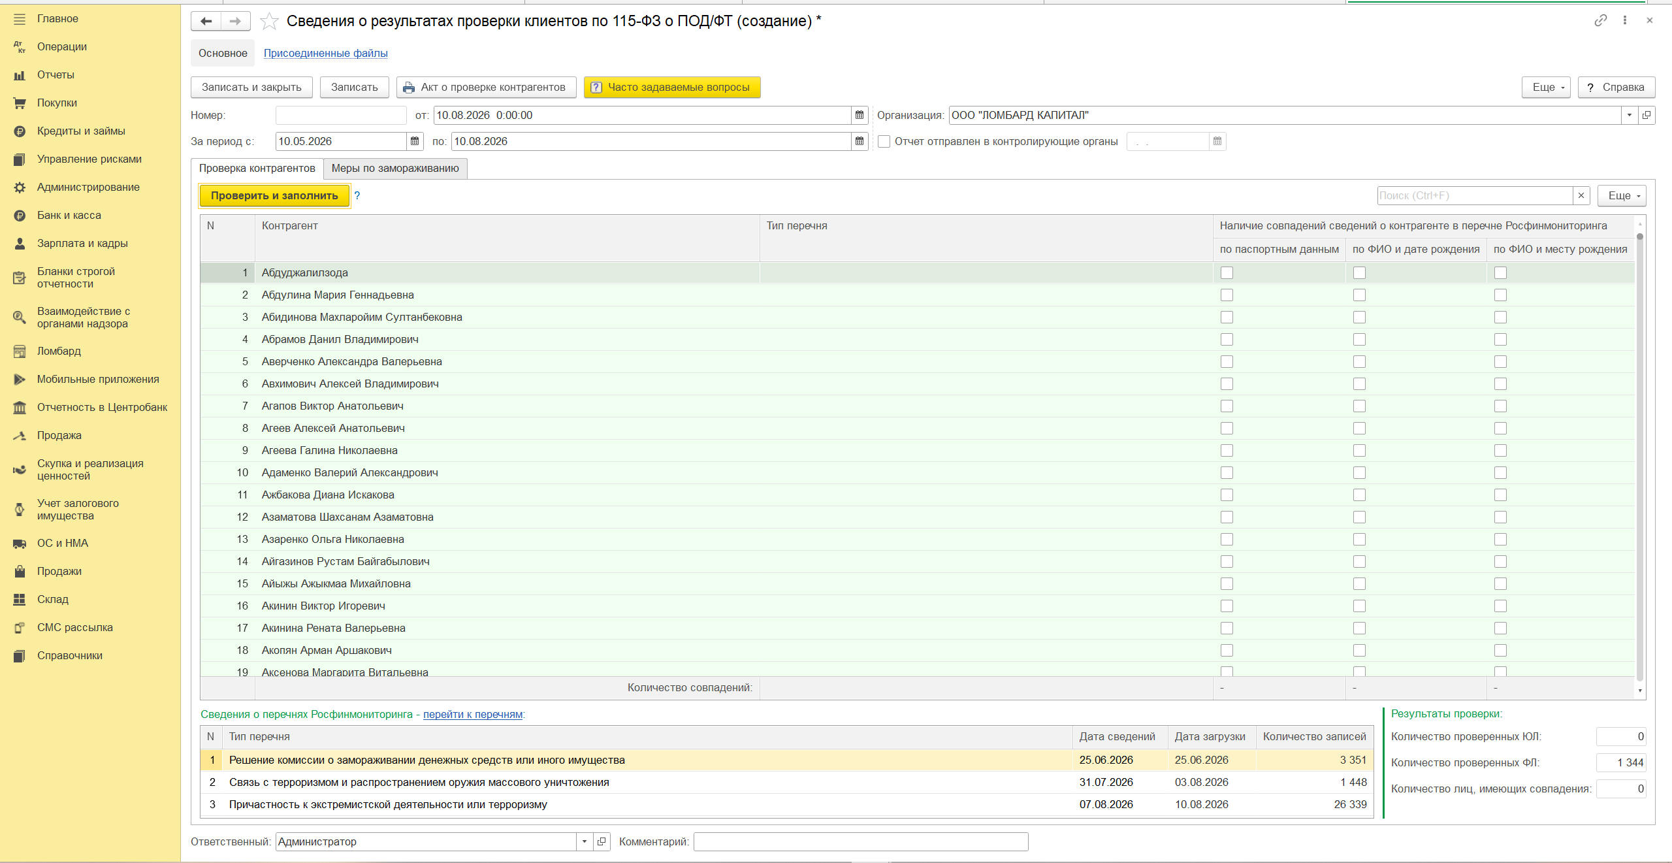
Task: Click the table vertical scrollbar down arrow
Action: (1639, 691)
